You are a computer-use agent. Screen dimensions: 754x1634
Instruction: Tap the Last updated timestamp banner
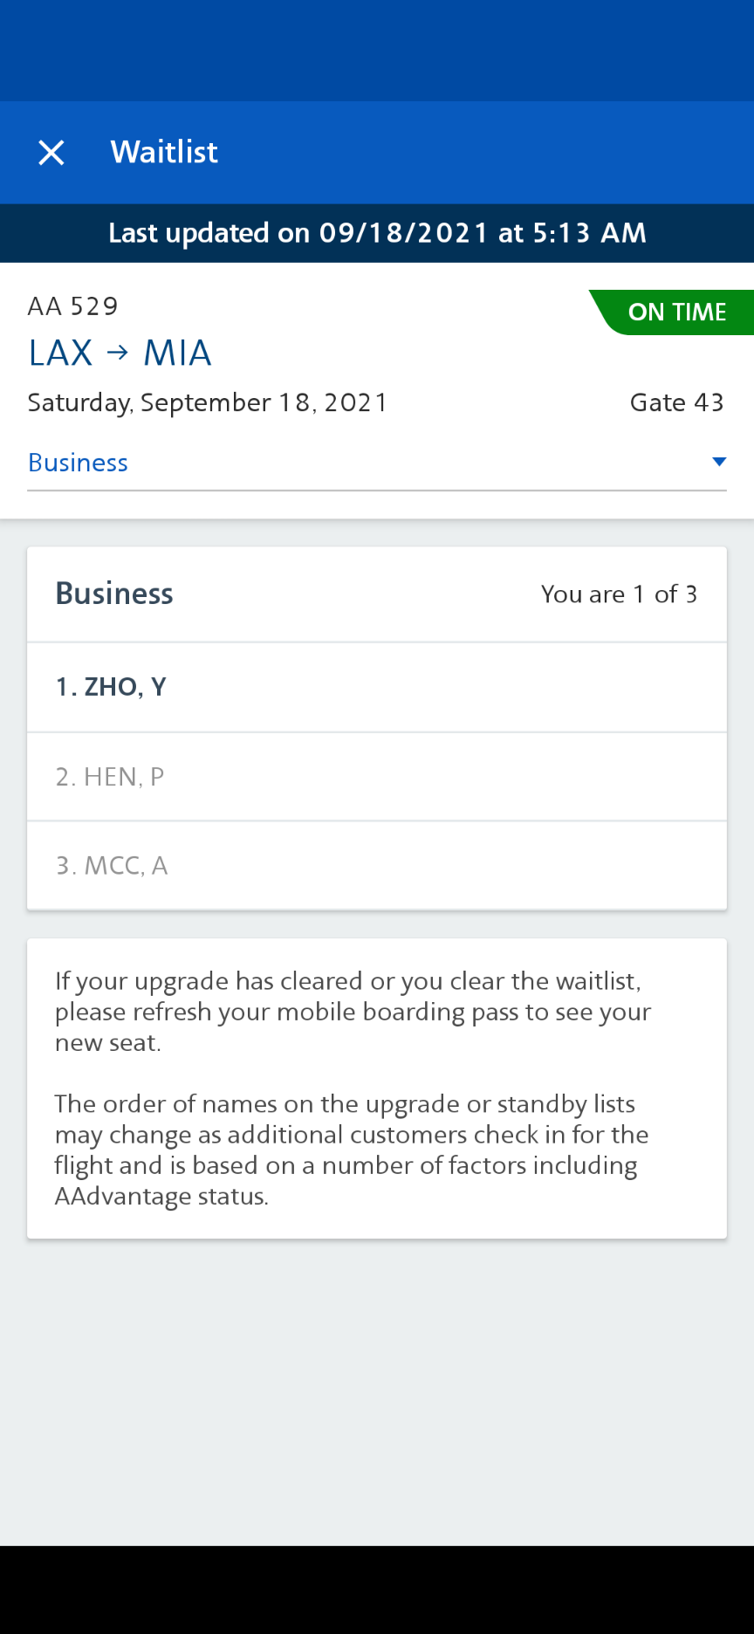click(377, 233)
